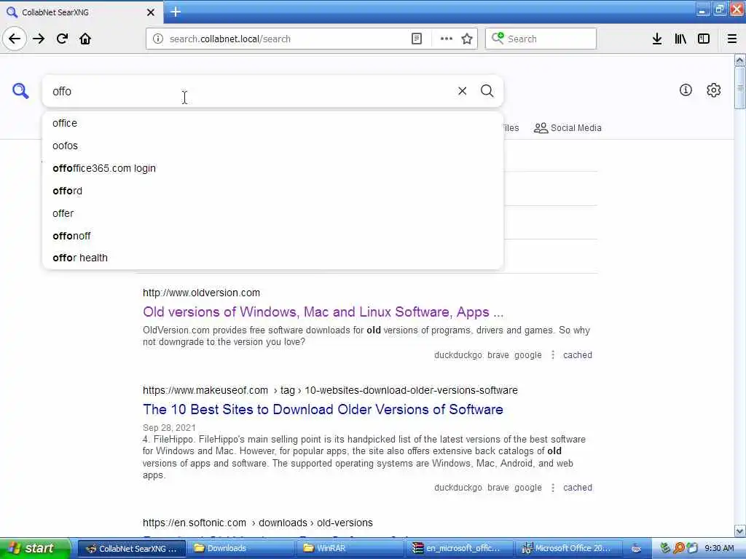Click the page scrollbar down arrow
The width and height of the screenshot is (746, 559).
739,531
